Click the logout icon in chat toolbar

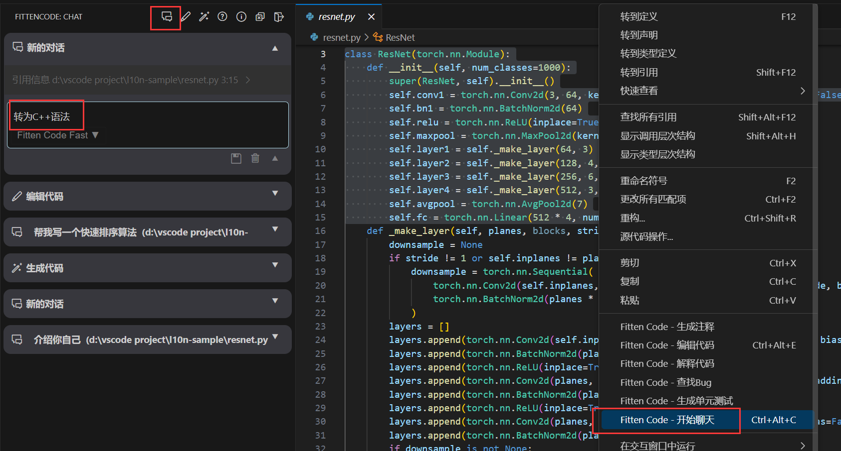coord(279,17)
